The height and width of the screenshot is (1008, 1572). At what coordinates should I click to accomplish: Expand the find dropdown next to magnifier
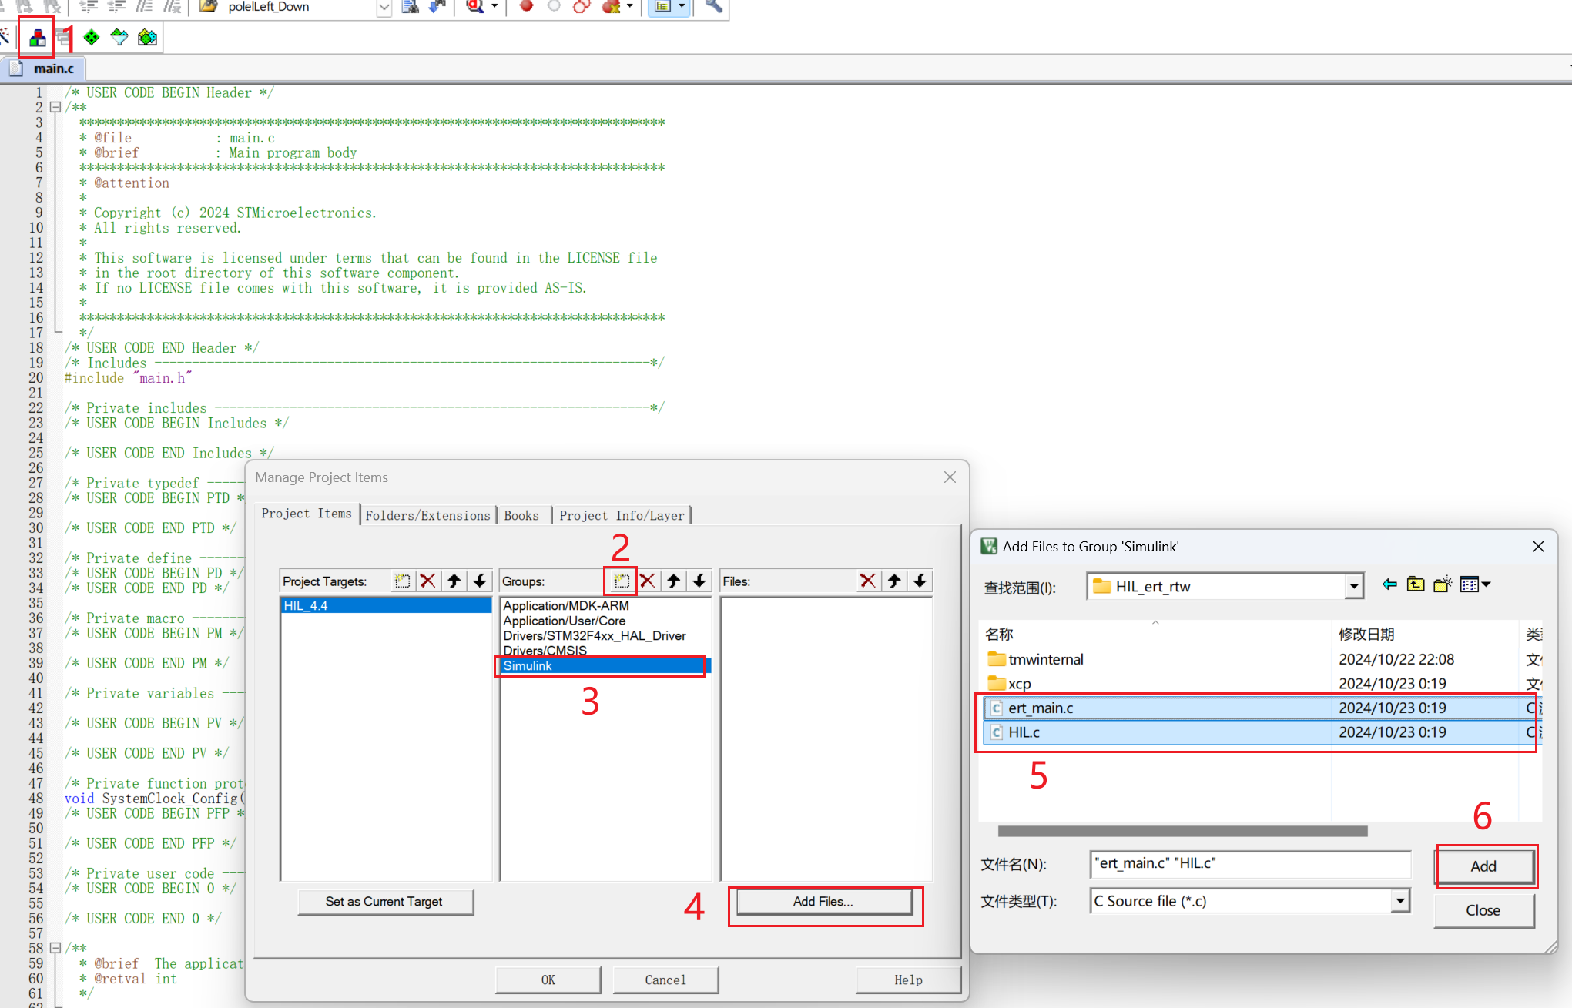click(494, 6)
